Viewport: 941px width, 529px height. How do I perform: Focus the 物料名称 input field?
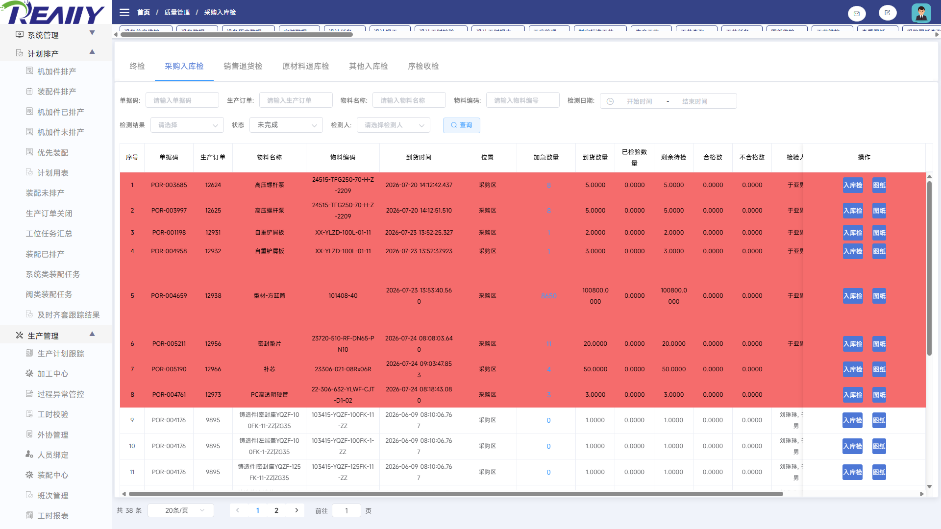[x=409, y=100]
